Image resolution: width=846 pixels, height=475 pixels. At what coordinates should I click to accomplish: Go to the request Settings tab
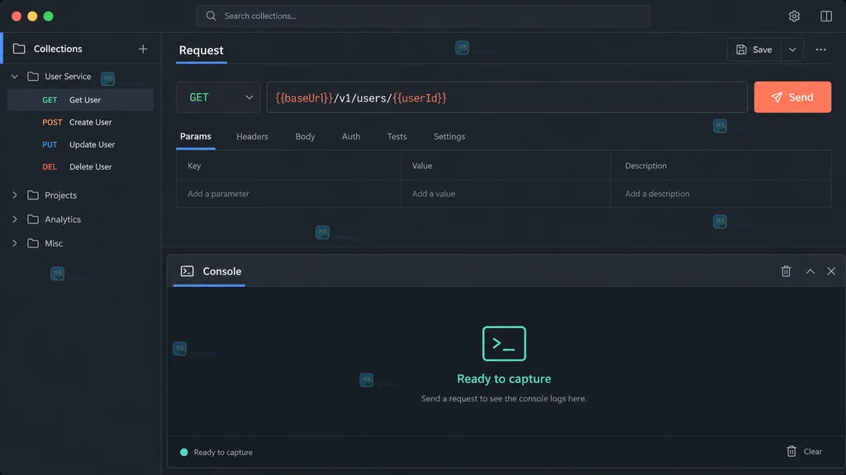(x=449, y=137)
